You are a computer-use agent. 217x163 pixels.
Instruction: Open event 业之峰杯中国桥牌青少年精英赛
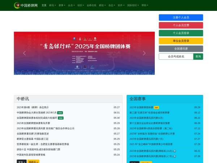coord(151,144)
